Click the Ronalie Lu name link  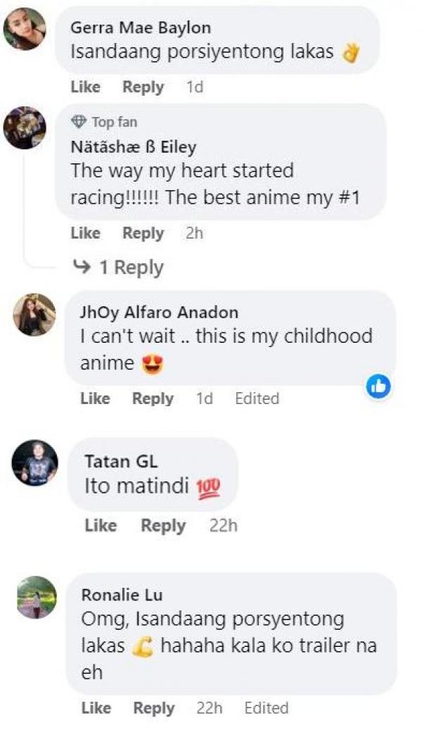[x=122, y=595]
